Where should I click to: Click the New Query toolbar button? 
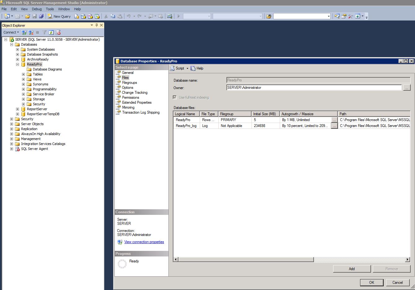59,16
